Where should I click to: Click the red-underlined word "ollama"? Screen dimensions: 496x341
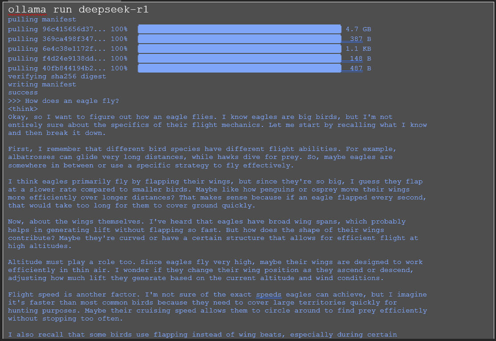[27, 10]
